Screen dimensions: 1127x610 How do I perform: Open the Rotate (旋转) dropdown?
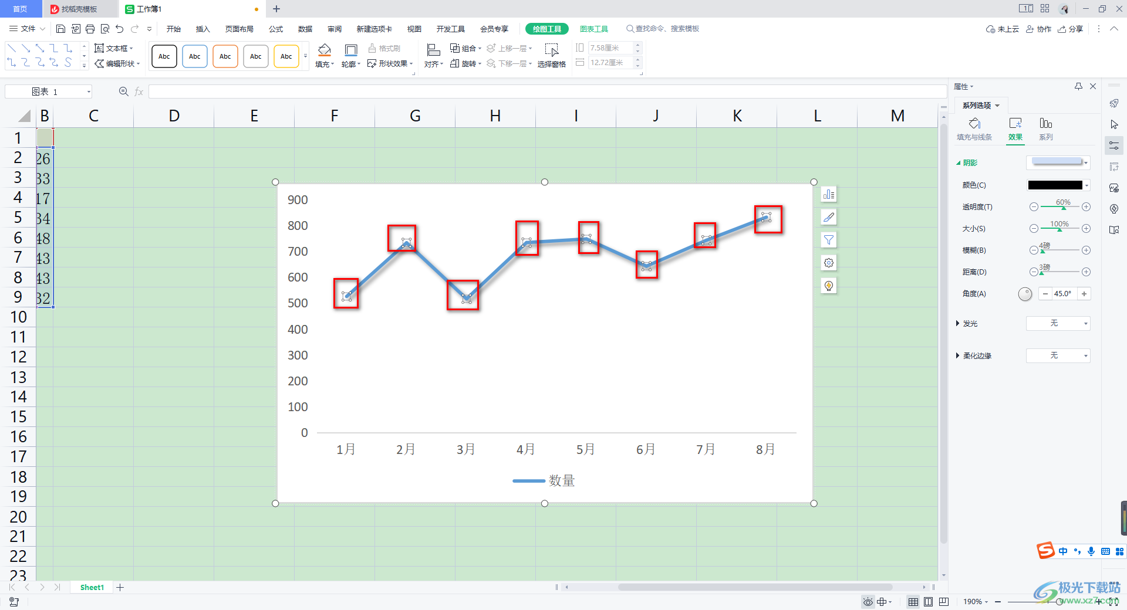tap(465, 63)
